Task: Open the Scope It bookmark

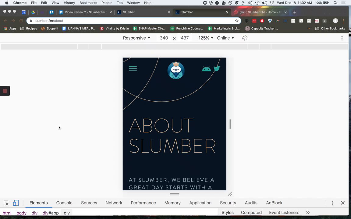Action: tap(49, 29)
